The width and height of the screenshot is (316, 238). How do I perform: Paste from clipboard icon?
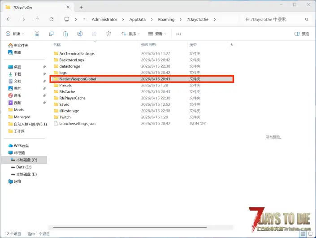coord(65,34)
